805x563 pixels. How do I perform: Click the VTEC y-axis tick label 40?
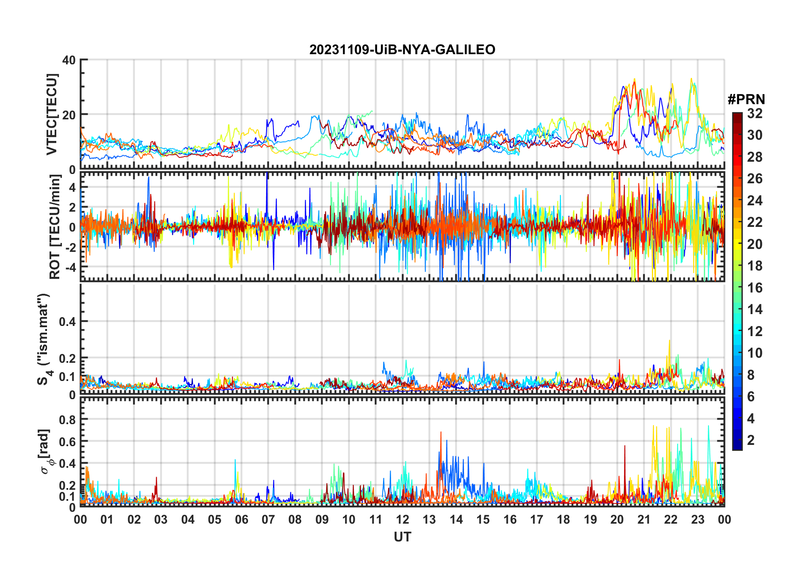(69, 61)
